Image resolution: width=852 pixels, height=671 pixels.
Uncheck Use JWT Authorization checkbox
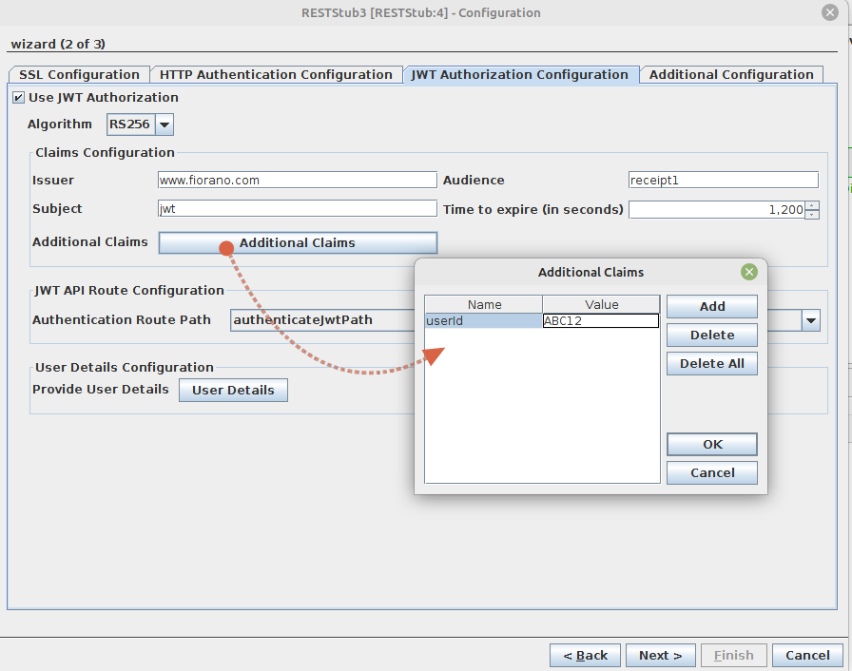point(19,98)
